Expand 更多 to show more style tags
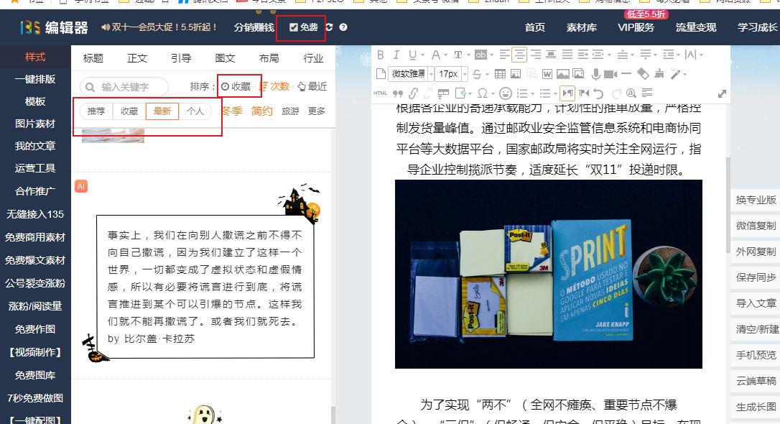The image size is (780, 424). pos(316,111)
